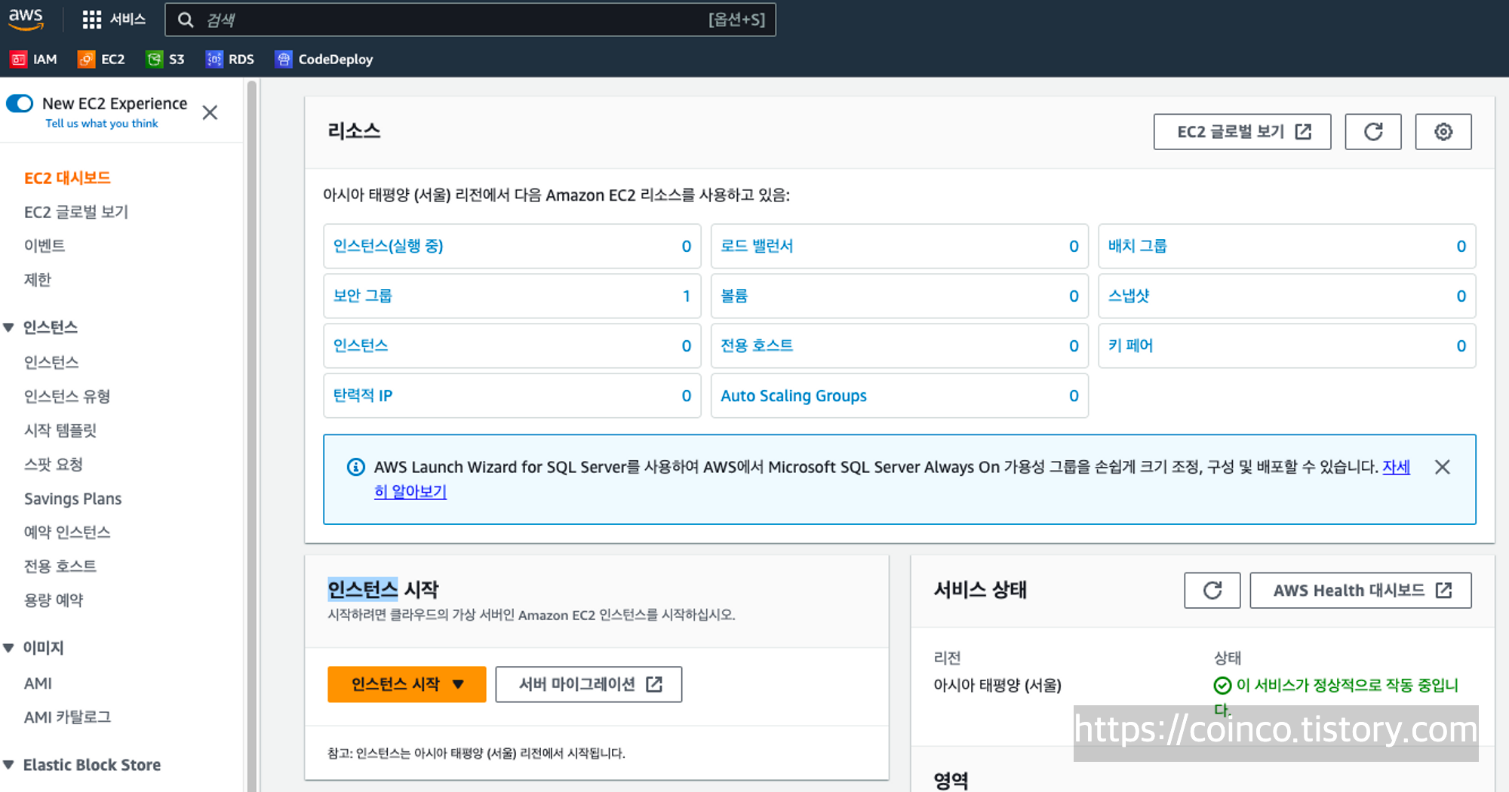Viewport: 1509px width, 792px height.
Task: Select EC2 글로벌 보기 in sidebar
Action: (76, 212)
